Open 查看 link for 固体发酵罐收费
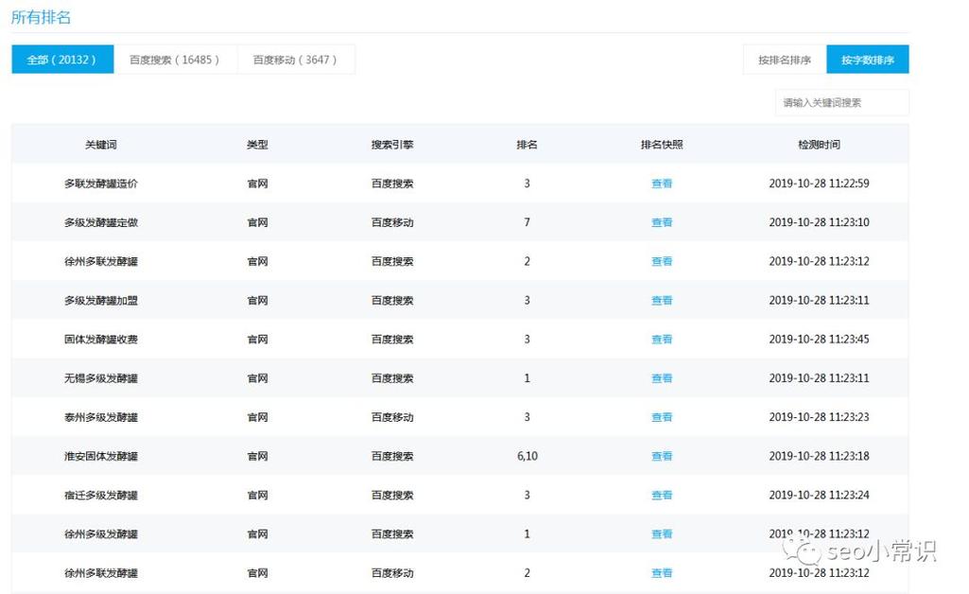 click(661, 340)
